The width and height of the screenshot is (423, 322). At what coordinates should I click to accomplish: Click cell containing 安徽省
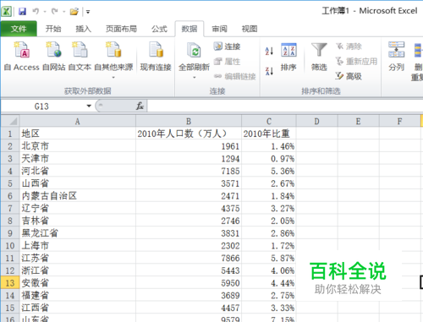[x=78, y=282]
